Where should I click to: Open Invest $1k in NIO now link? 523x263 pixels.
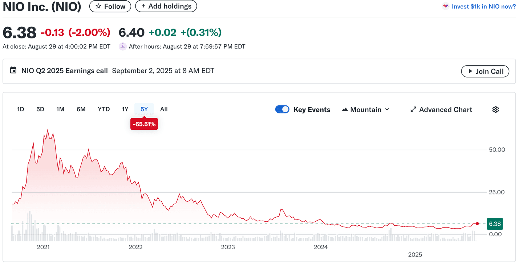click(x=483, y=7)
